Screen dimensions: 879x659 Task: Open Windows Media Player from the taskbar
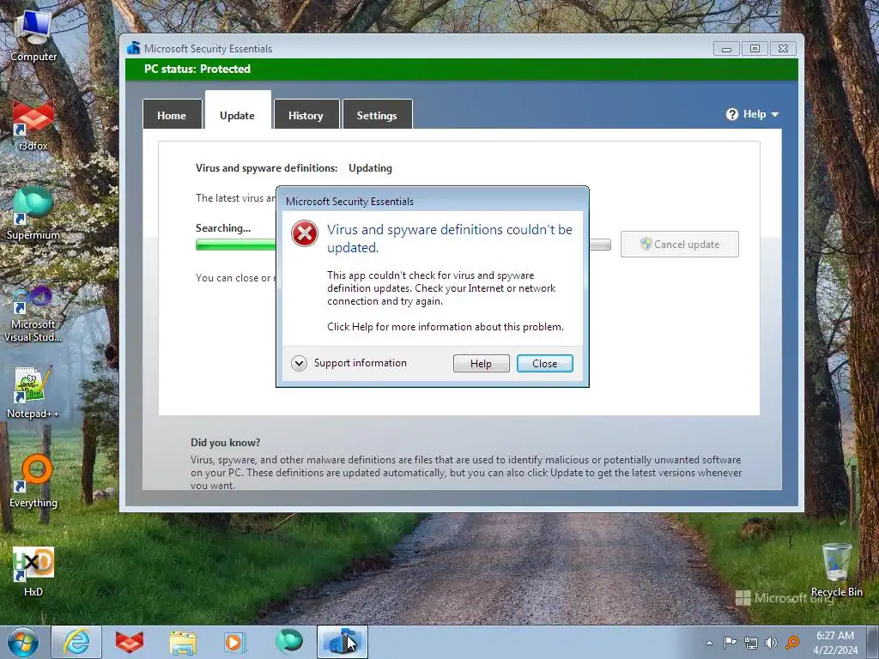235,642
